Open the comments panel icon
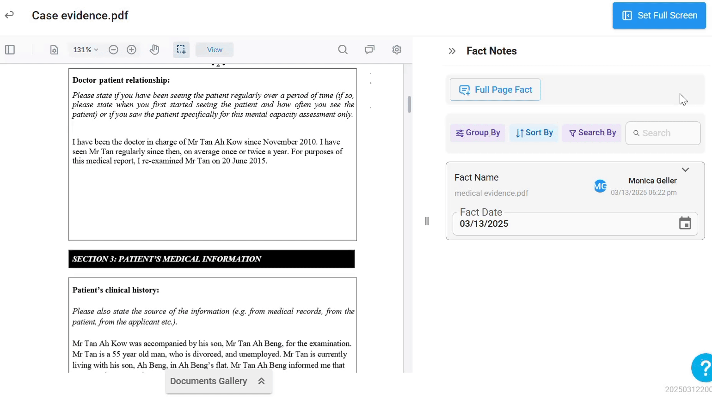The width and height of the screenshot is (712, 399). pos(369,49)
